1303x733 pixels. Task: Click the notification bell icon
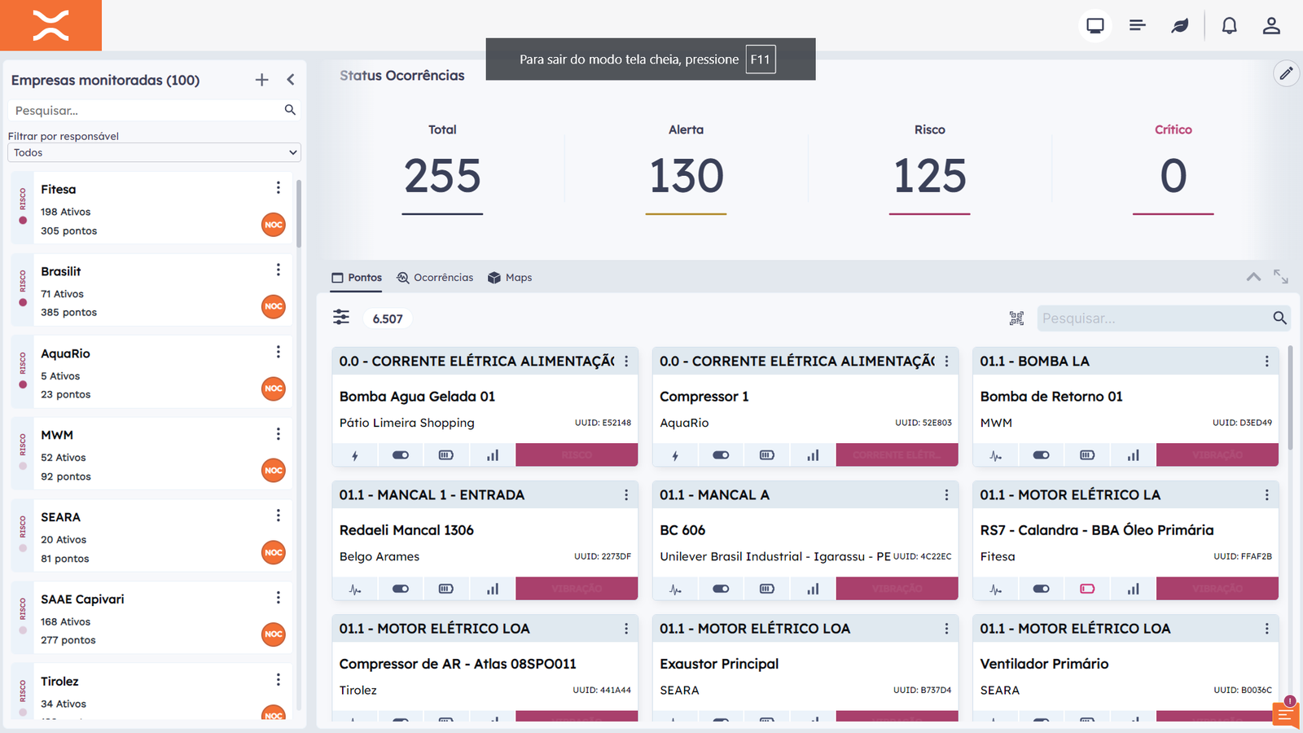[1229, 26]
